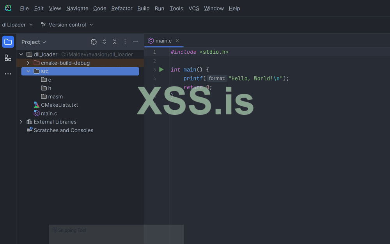Click Expand Selected arrows icon
Screen dimensions: 390x244
pyautogui.click(x=104, y=42)
